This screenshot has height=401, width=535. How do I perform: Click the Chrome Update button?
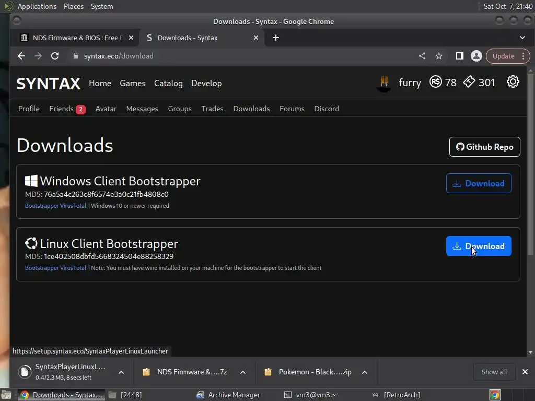tap(503, 56)
